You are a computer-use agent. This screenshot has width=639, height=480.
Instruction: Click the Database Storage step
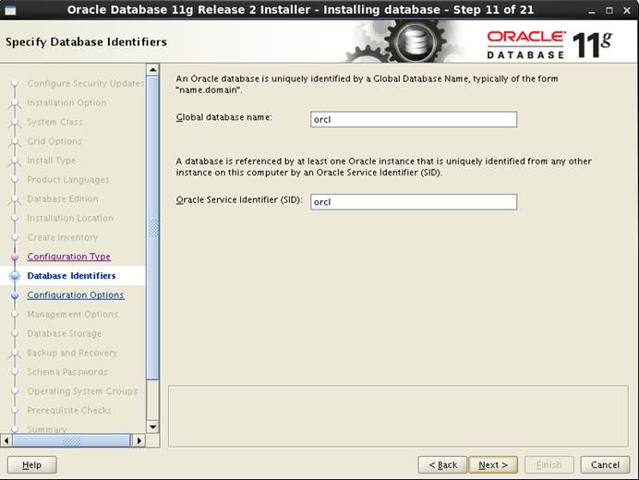(65, 333)
